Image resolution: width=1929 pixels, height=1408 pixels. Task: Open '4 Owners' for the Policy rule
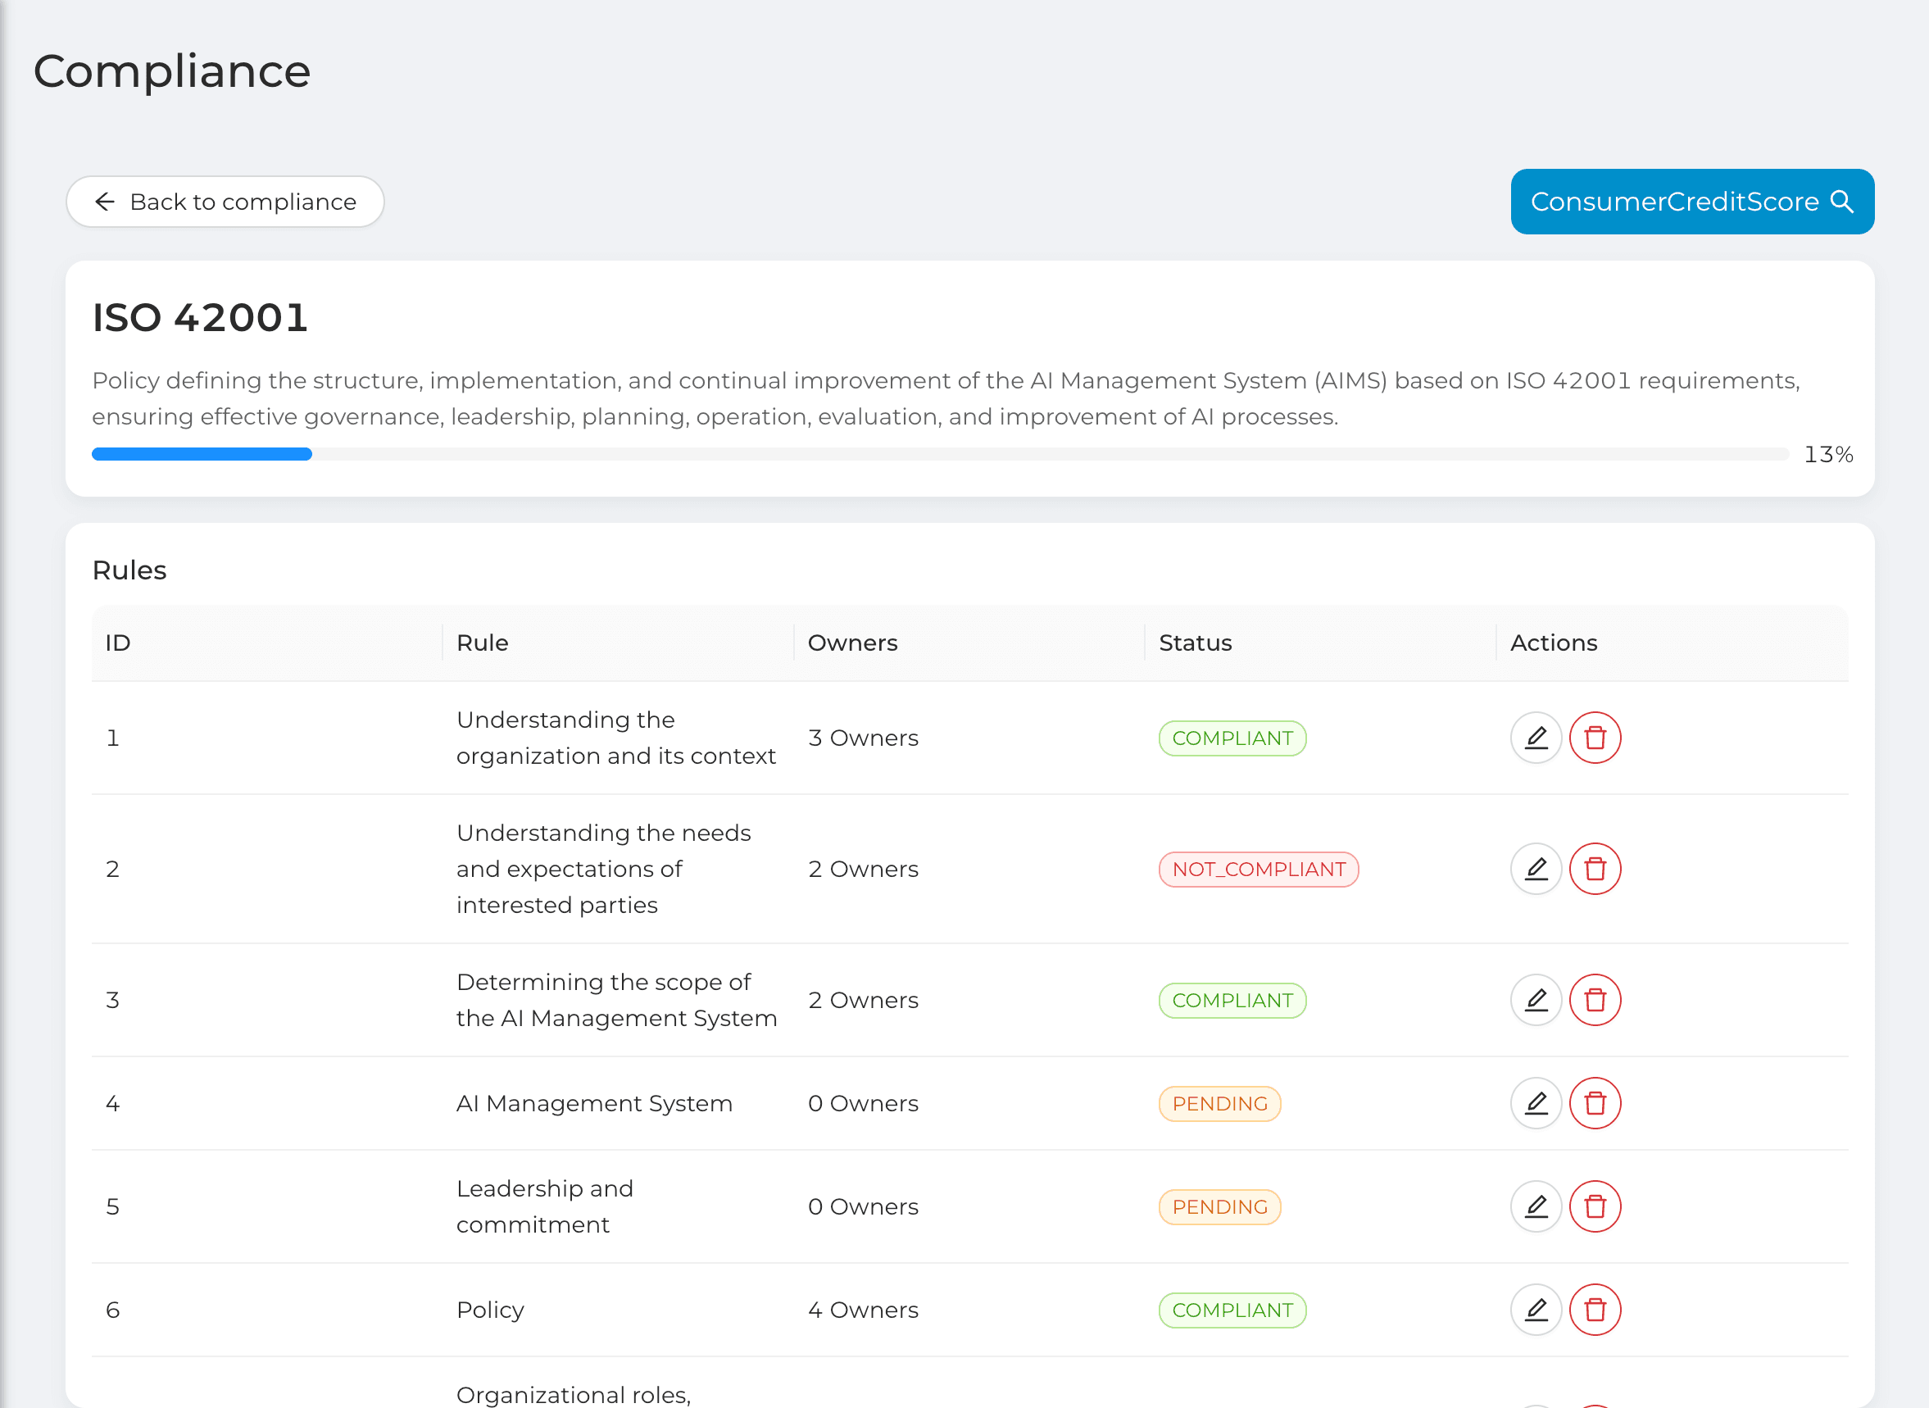[863, 1310]
